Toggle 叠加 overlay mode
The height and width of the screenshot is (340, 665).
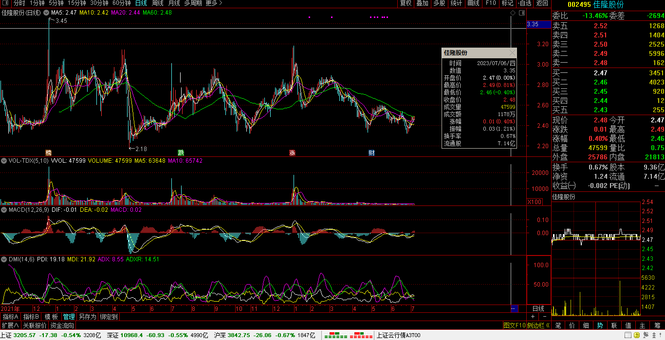(422, 3)
